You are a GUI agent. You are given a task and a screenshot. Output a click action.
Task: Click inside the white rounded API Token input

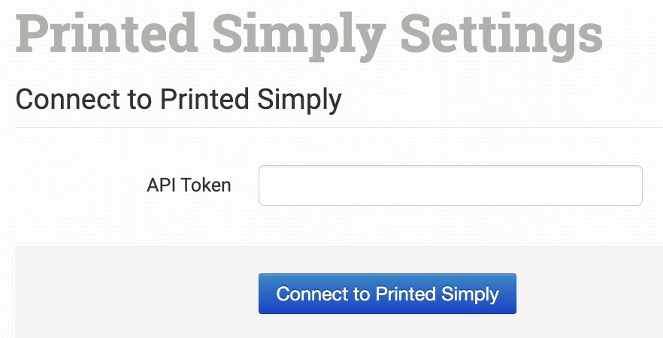pyautogui.click(x=450, y=186)
